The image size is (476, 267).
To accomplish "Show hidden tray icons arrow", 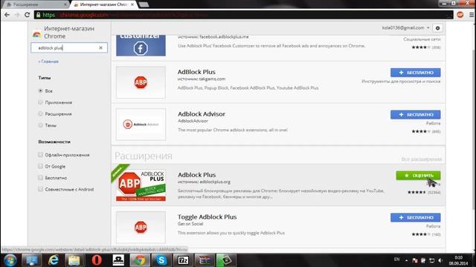I will point(406,260).
